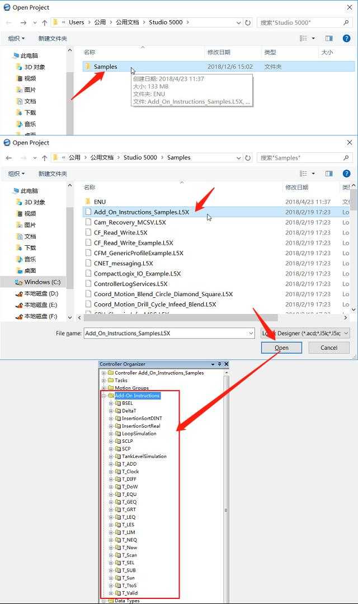Refresh the Studio 5000 folder location
Screen dimensions: 358x604
248,23
